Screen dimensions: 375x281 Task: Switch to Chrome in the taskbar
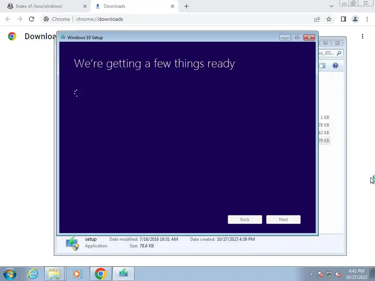[x=100, y=274]
